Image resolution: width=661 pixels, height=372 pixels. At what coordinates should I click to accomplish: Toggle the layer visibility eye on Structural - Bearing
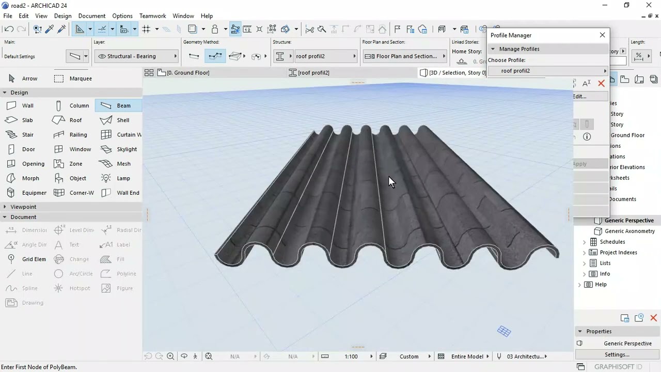coord(102,56)
